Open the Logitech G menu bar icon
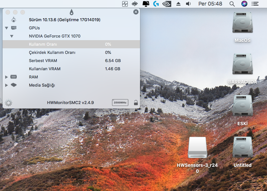The height and width of the screenshot is (191, 267). tap(156, 4)
